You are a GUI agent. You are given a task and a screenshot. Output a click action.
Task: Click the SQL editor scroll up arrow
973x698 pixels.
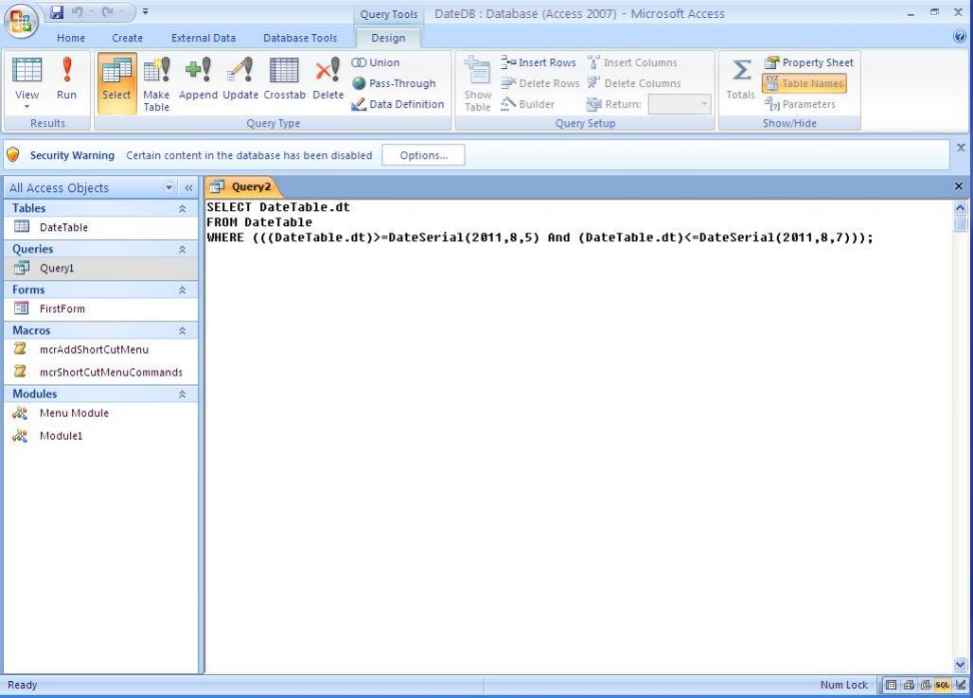[960, 208]
